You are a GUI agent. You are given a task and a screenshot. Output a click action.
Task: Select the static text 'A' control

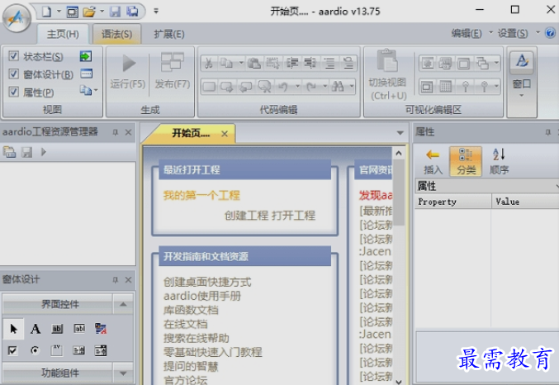pos(35,329)
